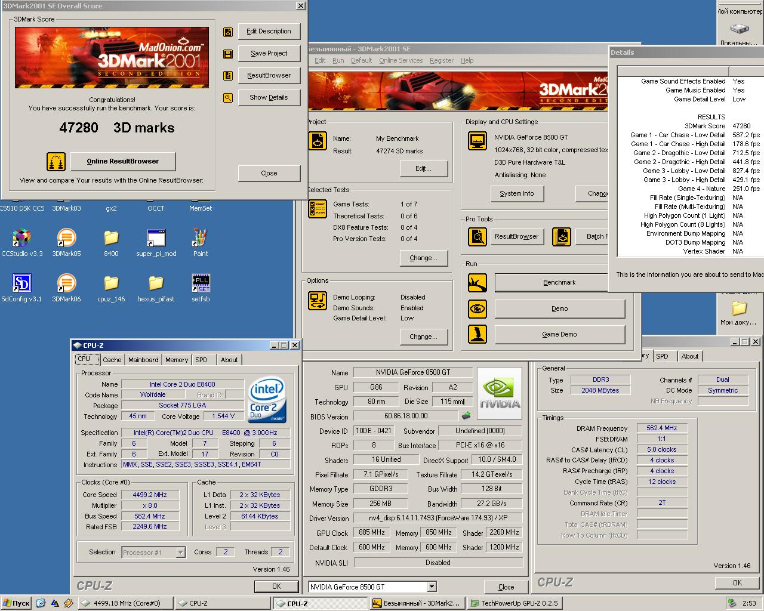Click the Save Project floppy icon
The width and height of the screenshot is (764, 611).
pyautogui.click(x=228, y=54)
